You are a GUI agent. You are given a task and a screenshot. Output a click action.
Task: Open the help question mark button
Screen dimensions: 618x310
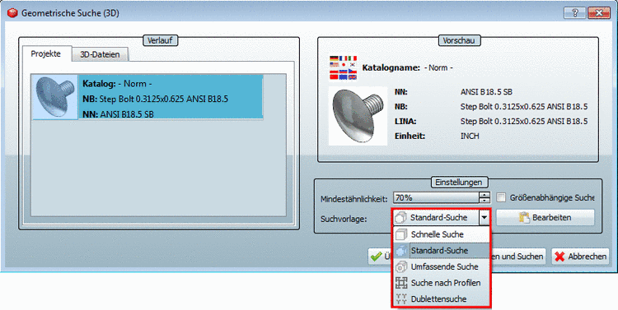[x=574, y=13]
